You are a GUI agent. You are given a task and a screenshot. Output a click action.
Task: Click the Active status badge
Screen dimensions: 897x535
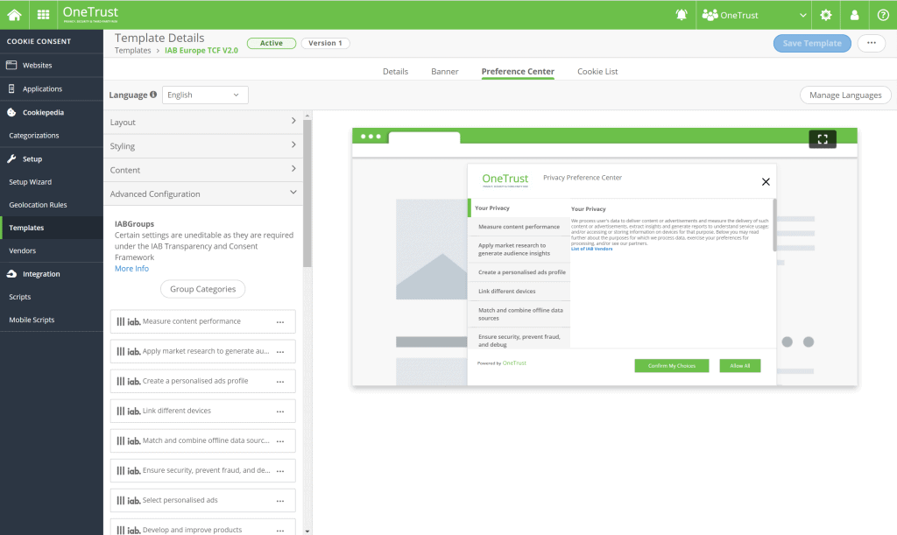tap(272, 43)
